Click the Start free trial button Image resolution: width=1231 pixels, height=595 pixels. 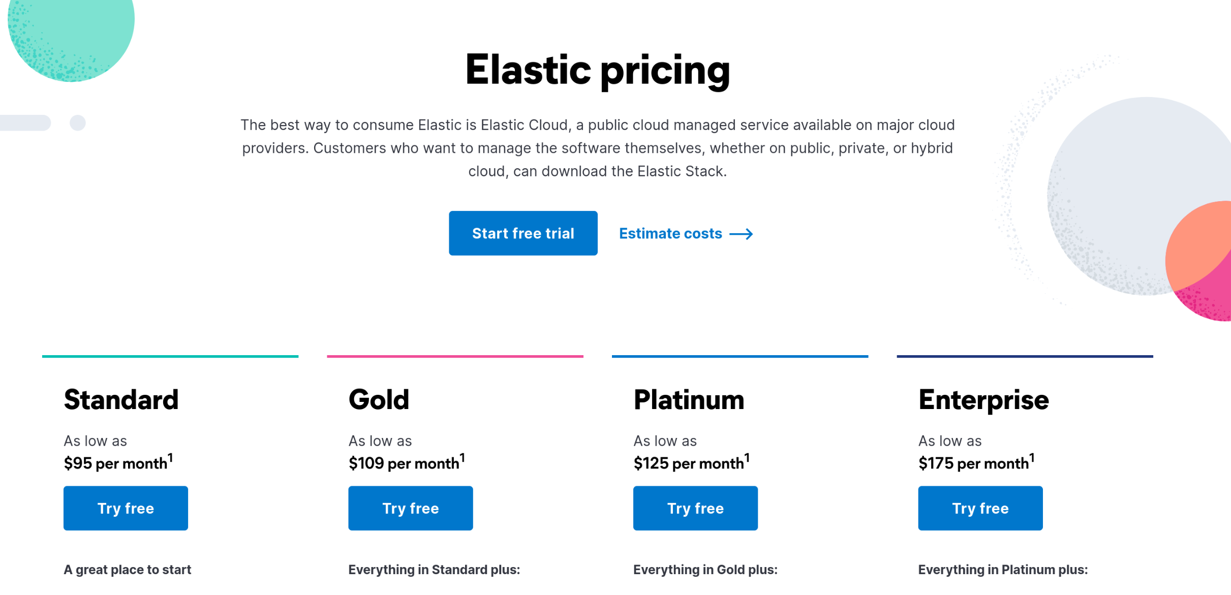[523, 233]
